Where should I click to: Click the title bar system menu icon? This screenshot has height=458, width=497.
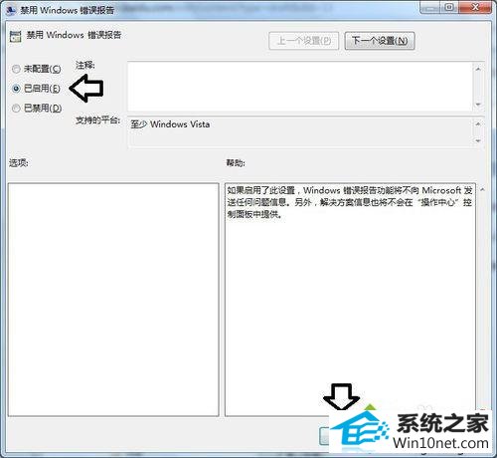tap(11, 10)
